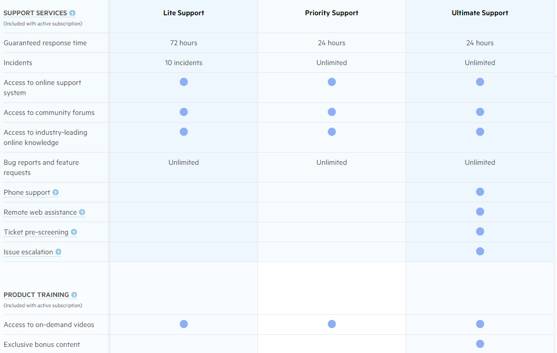Select the Priority Support column header
Viewport: 557px width, 353px height.
[332, 13]
